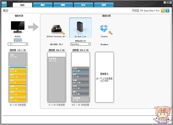The height and width of the screenshot is (125, 173).
Task: Click the 47.4 GB 可用空間 text
Action: point(57,105)
